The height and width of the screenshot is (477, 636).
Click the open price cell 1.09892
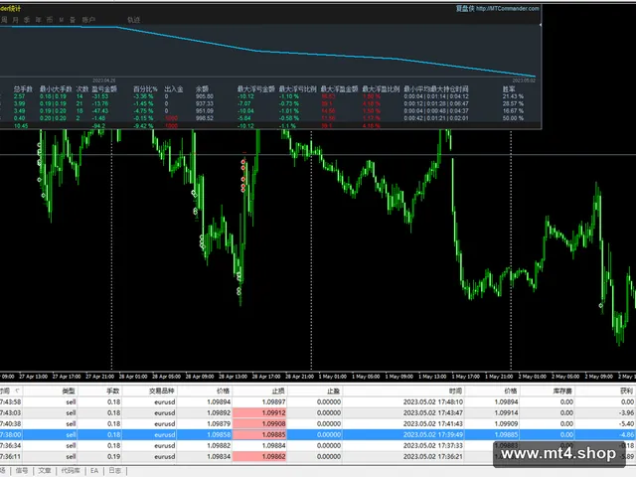tap(219, 413)
